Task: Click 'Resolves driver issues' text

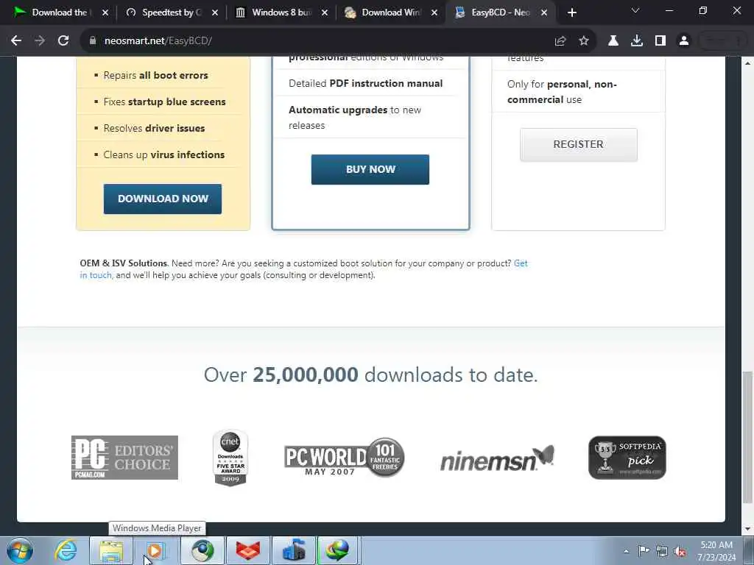Action: coord(155,128)
